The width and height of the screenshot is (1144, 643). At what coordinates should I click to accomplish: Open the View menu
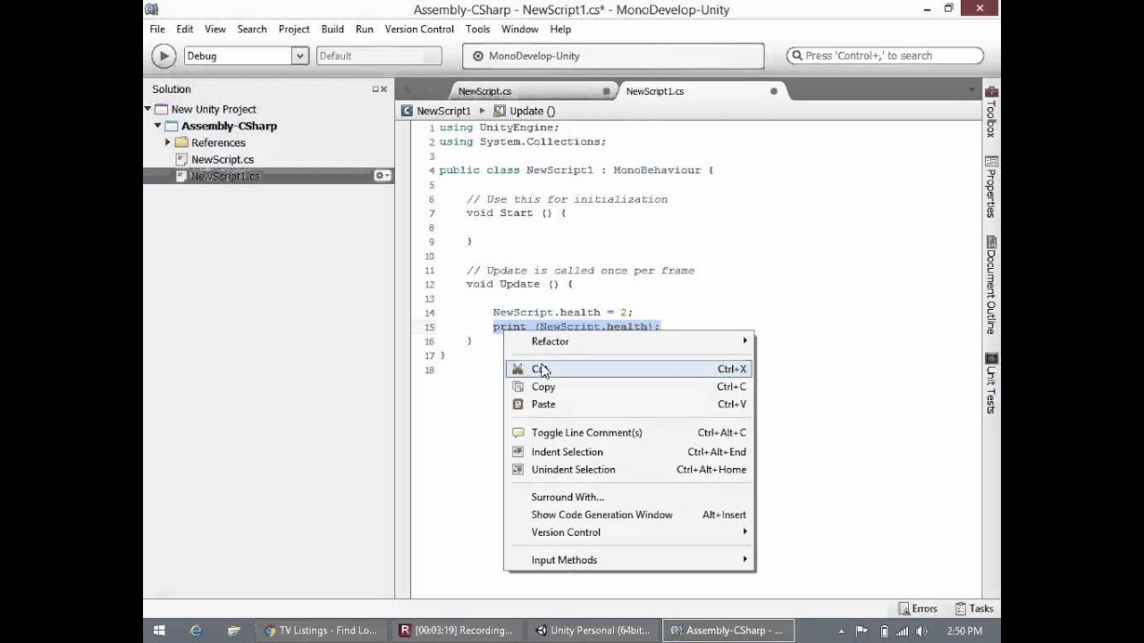215,29
